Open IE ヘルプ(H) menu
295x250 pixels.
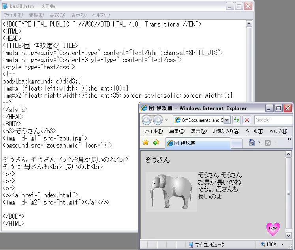click(x=278, y=131)
